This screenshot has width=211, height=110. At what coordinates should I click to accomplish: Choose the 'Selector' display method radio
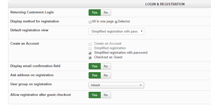coord(116,22)
